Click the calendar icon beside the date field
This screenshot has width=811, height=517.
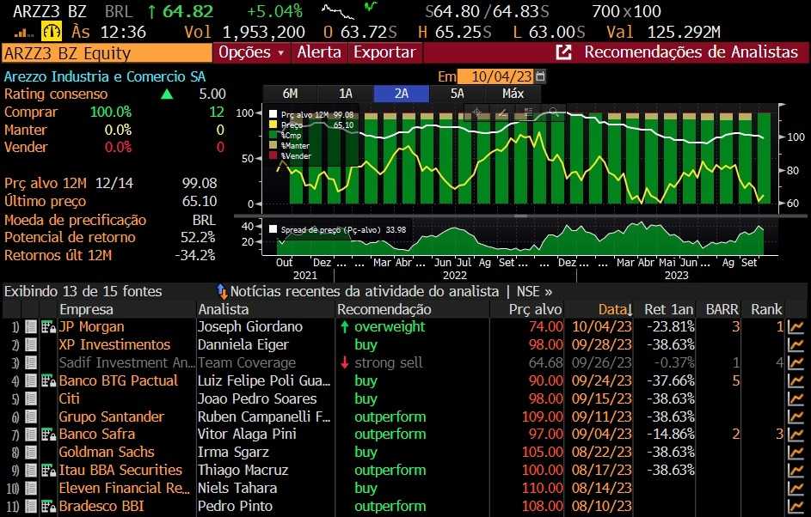click(x=540, y=76)
